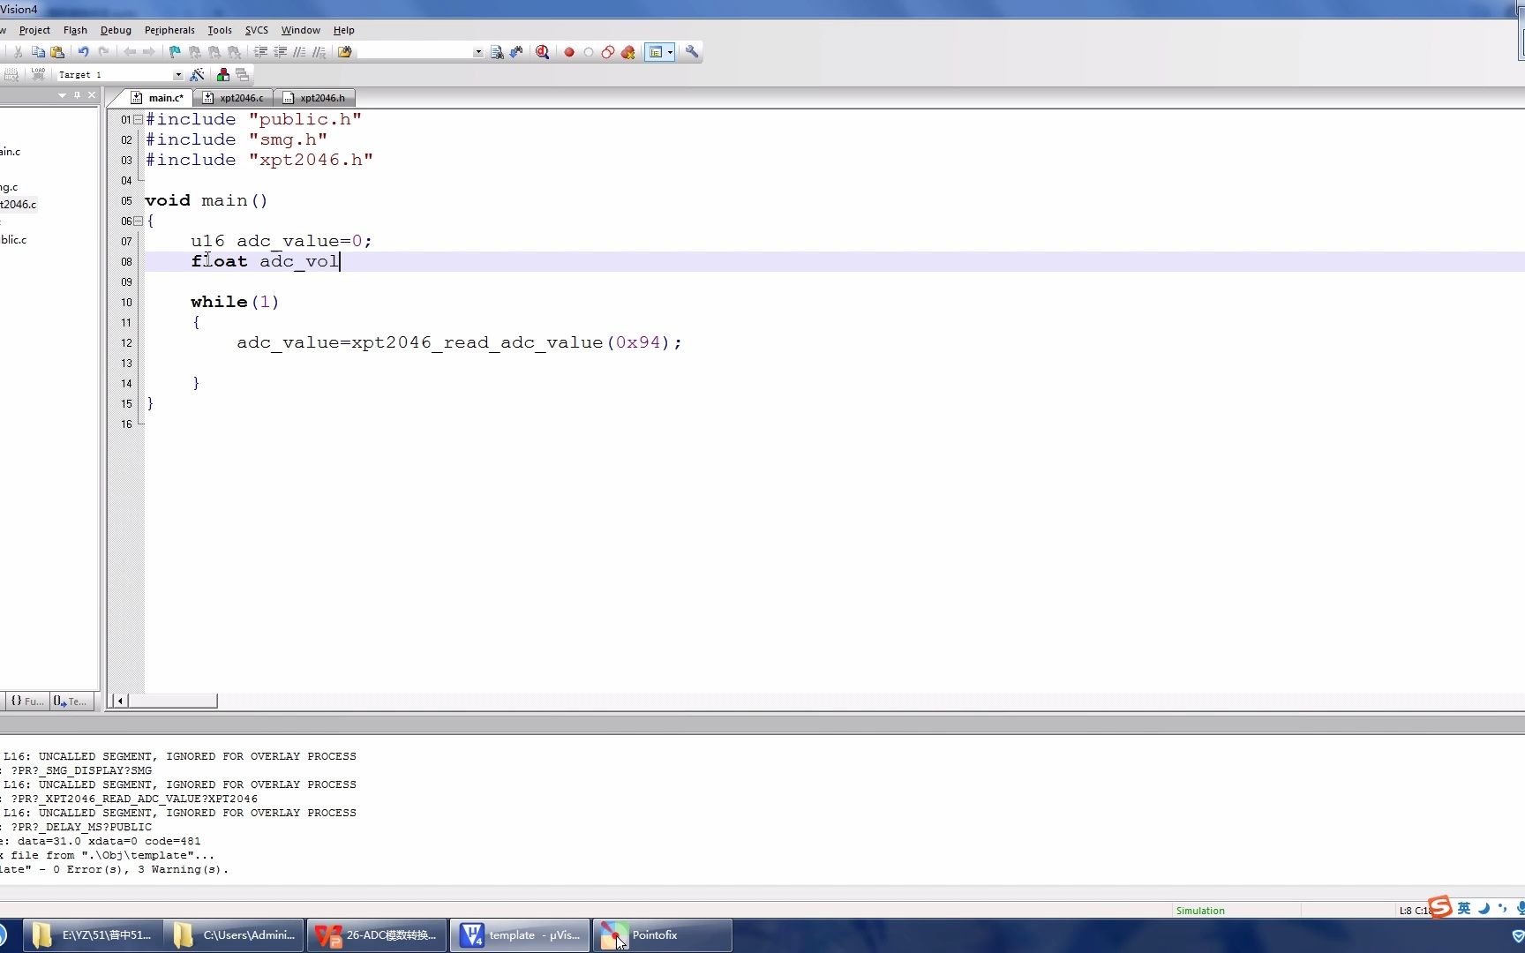Viewport: 1525px width, 953px height.
Task: Click the incremental find binoculars icon
Action: tap(516, 52)
